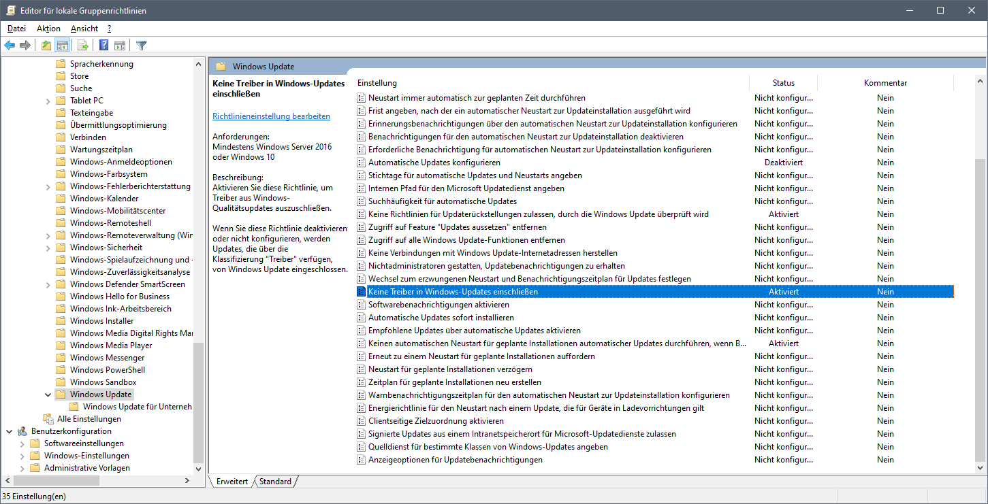The image size is (988, 504).
Task: Click tree pane scroll right arrow
Action: point(187,480)
